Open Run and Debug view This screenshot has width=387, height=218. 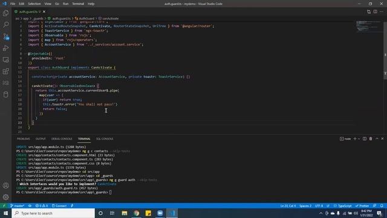click(5, 48)
